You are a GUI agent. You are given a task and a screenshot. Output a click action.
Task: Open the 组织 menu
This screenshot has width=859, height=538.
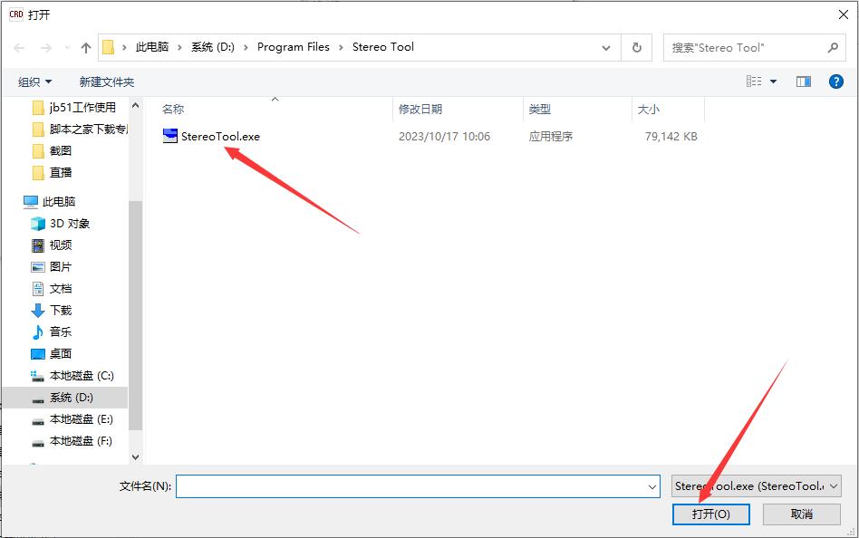tap(34, 82)
